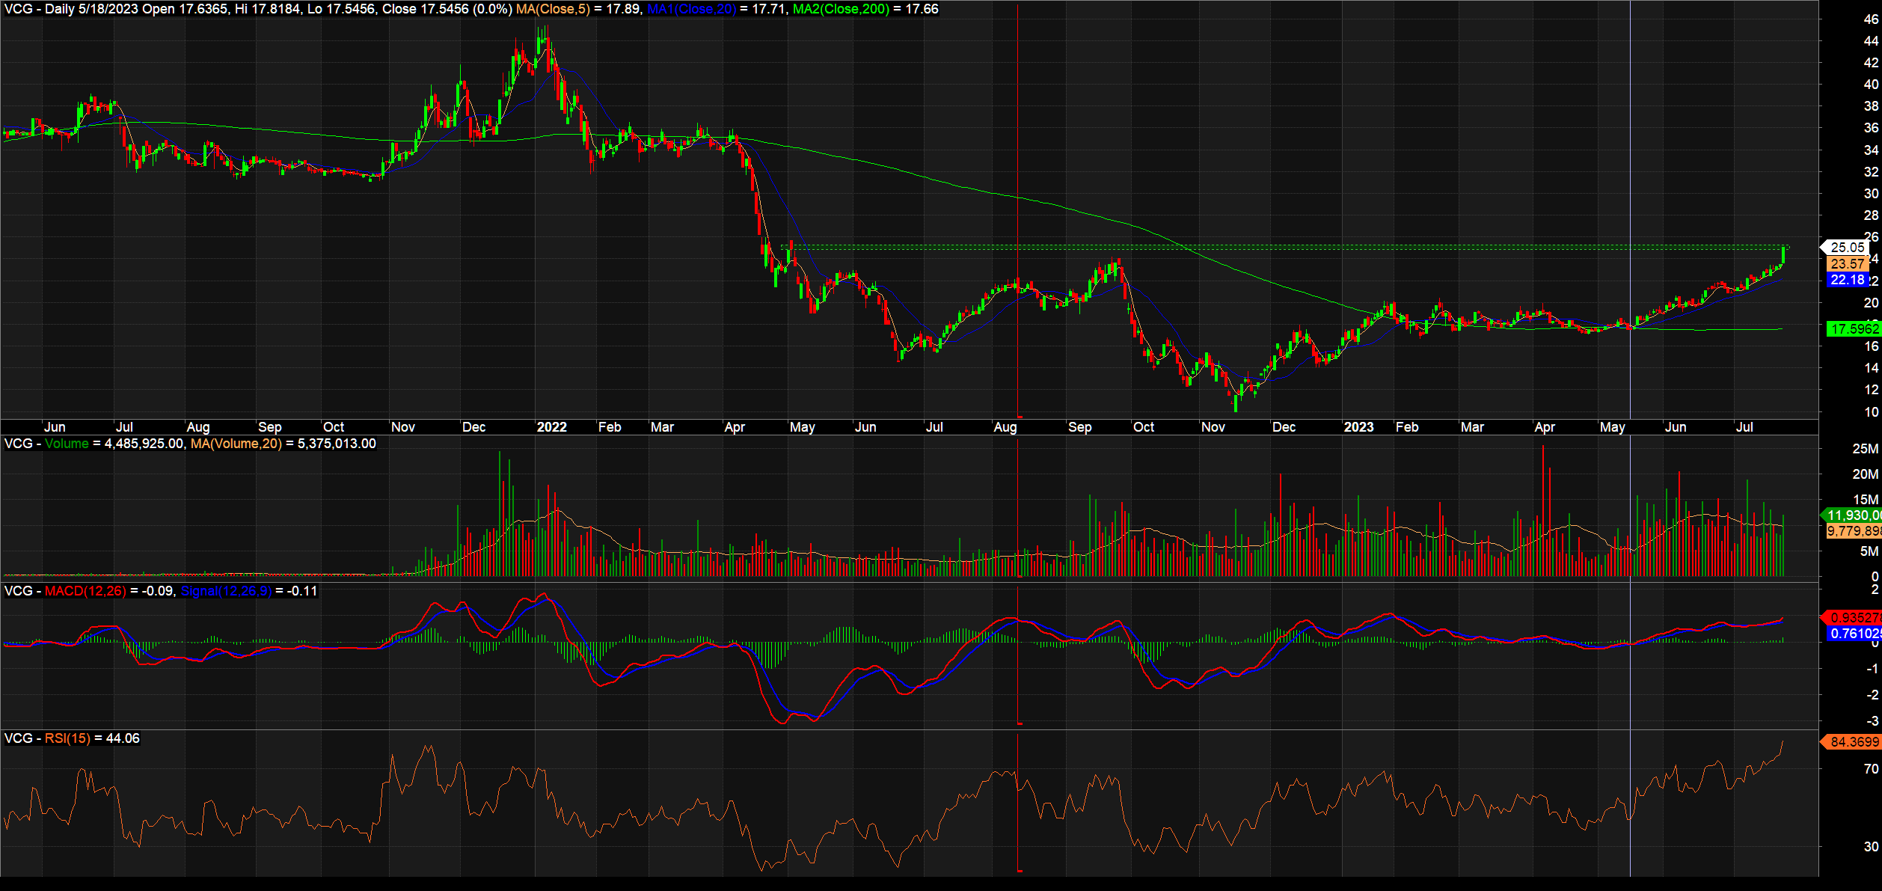Click the green MA2(Close,200) indicator label

point(841,9)
